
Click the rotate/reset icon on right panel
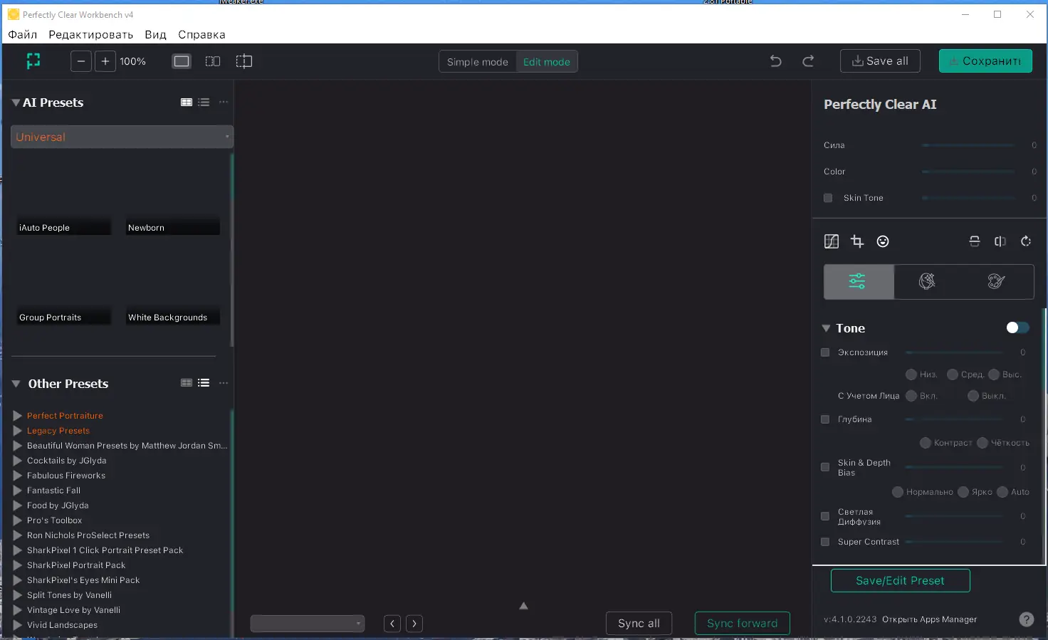click(1026, 241)
